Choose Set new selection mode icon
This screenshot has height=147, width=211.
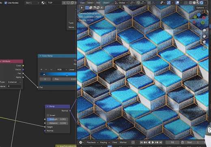87,8
